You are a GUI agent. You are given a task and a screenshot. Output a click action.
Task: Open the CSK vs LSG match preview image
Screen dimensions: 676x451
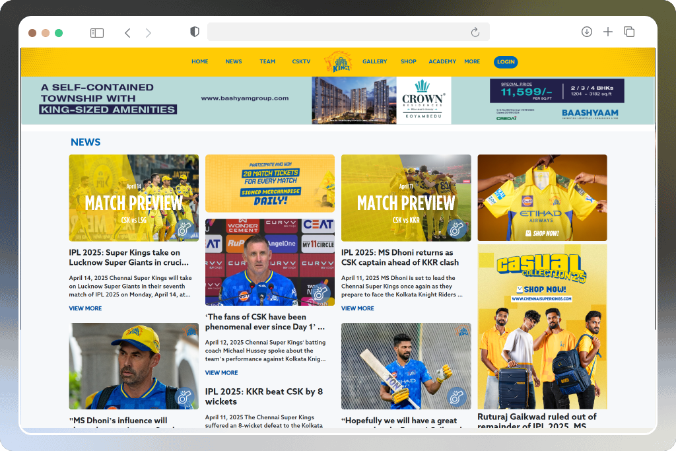tap(133, 198)
